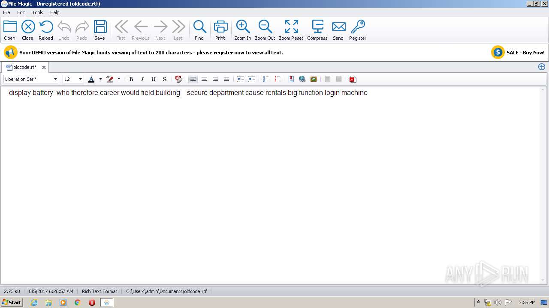The width and height of the screenshot is (549, 308).
Task: Open Opera from taskbar
Action: tap(92, 302)
